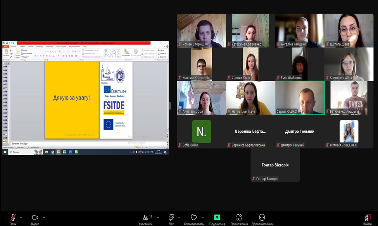This screenshot has width=378, height=226.
Task: Expand video options arrow beside Видео
Action: (x=44, y=217)
